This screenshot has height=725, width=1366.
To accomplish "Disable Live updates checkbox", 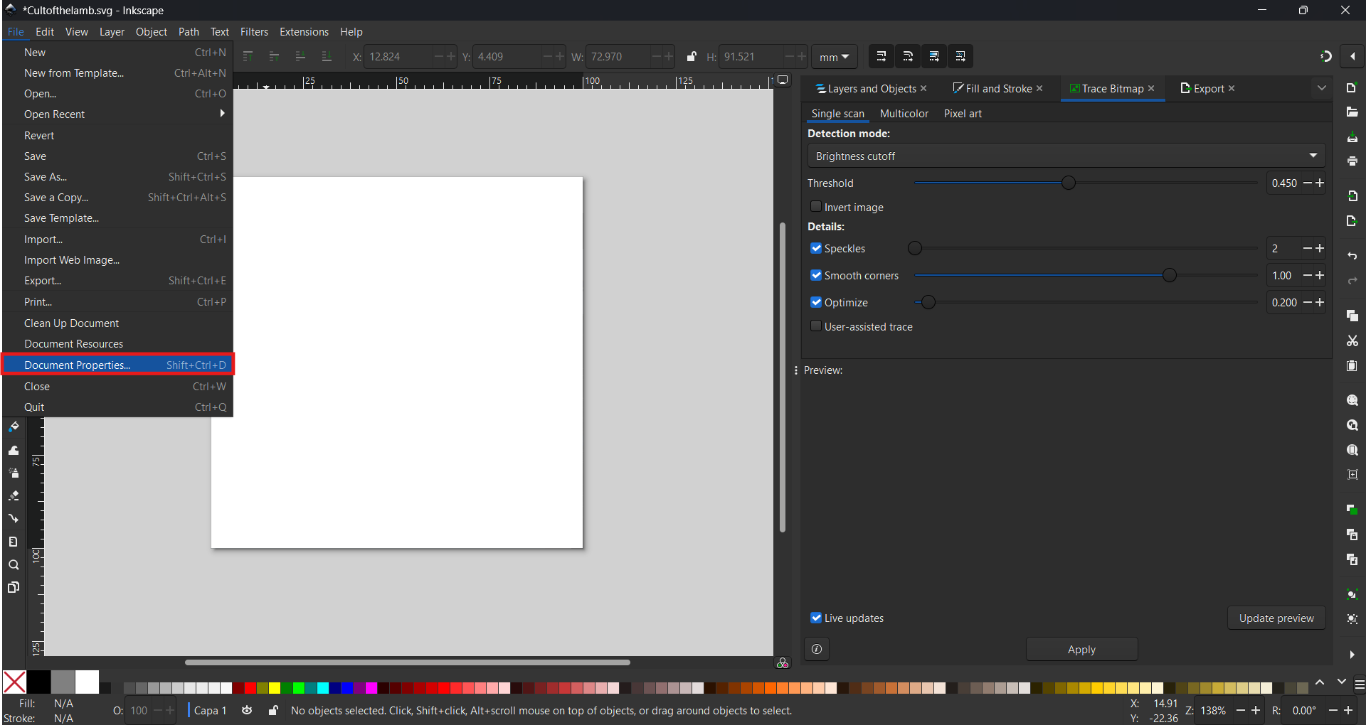I will [x=816, y=618].
